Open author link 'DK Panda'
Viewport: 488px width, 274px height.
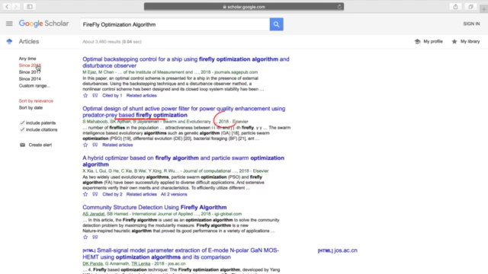(x=92, y=263)
